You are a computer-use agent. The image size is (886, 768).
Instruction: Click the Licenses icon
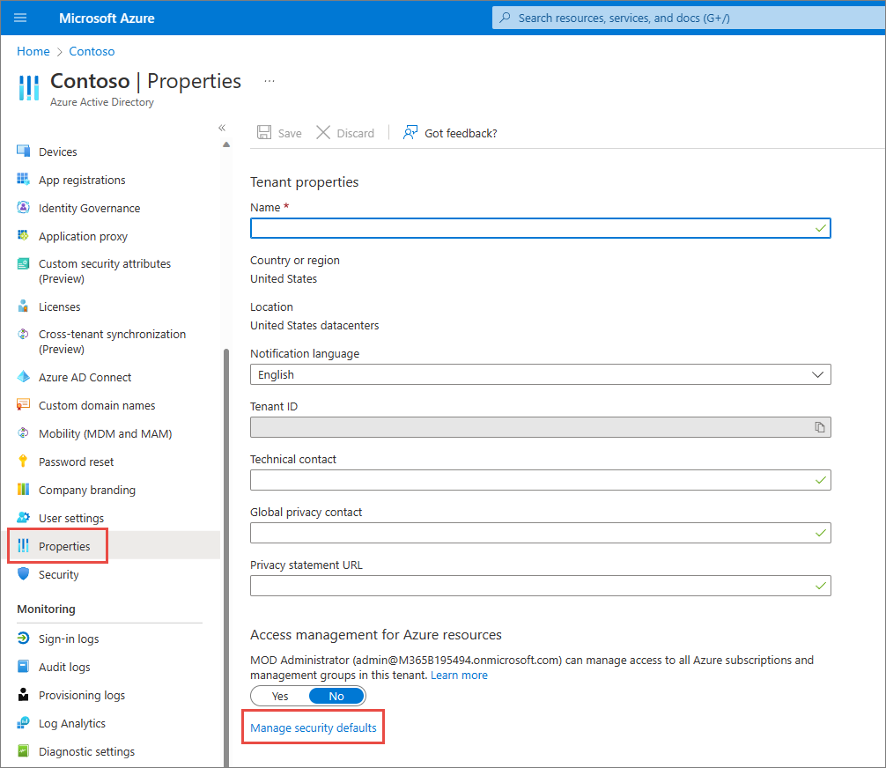coord(23,306)
